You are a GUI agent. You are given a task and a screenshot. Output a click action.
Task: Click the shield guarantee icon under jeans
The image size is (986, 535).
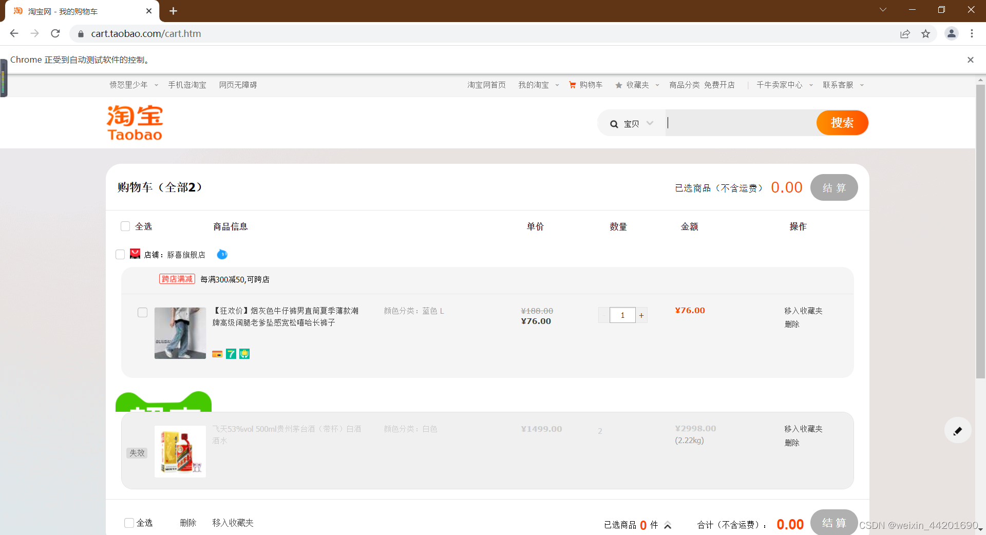244,354
